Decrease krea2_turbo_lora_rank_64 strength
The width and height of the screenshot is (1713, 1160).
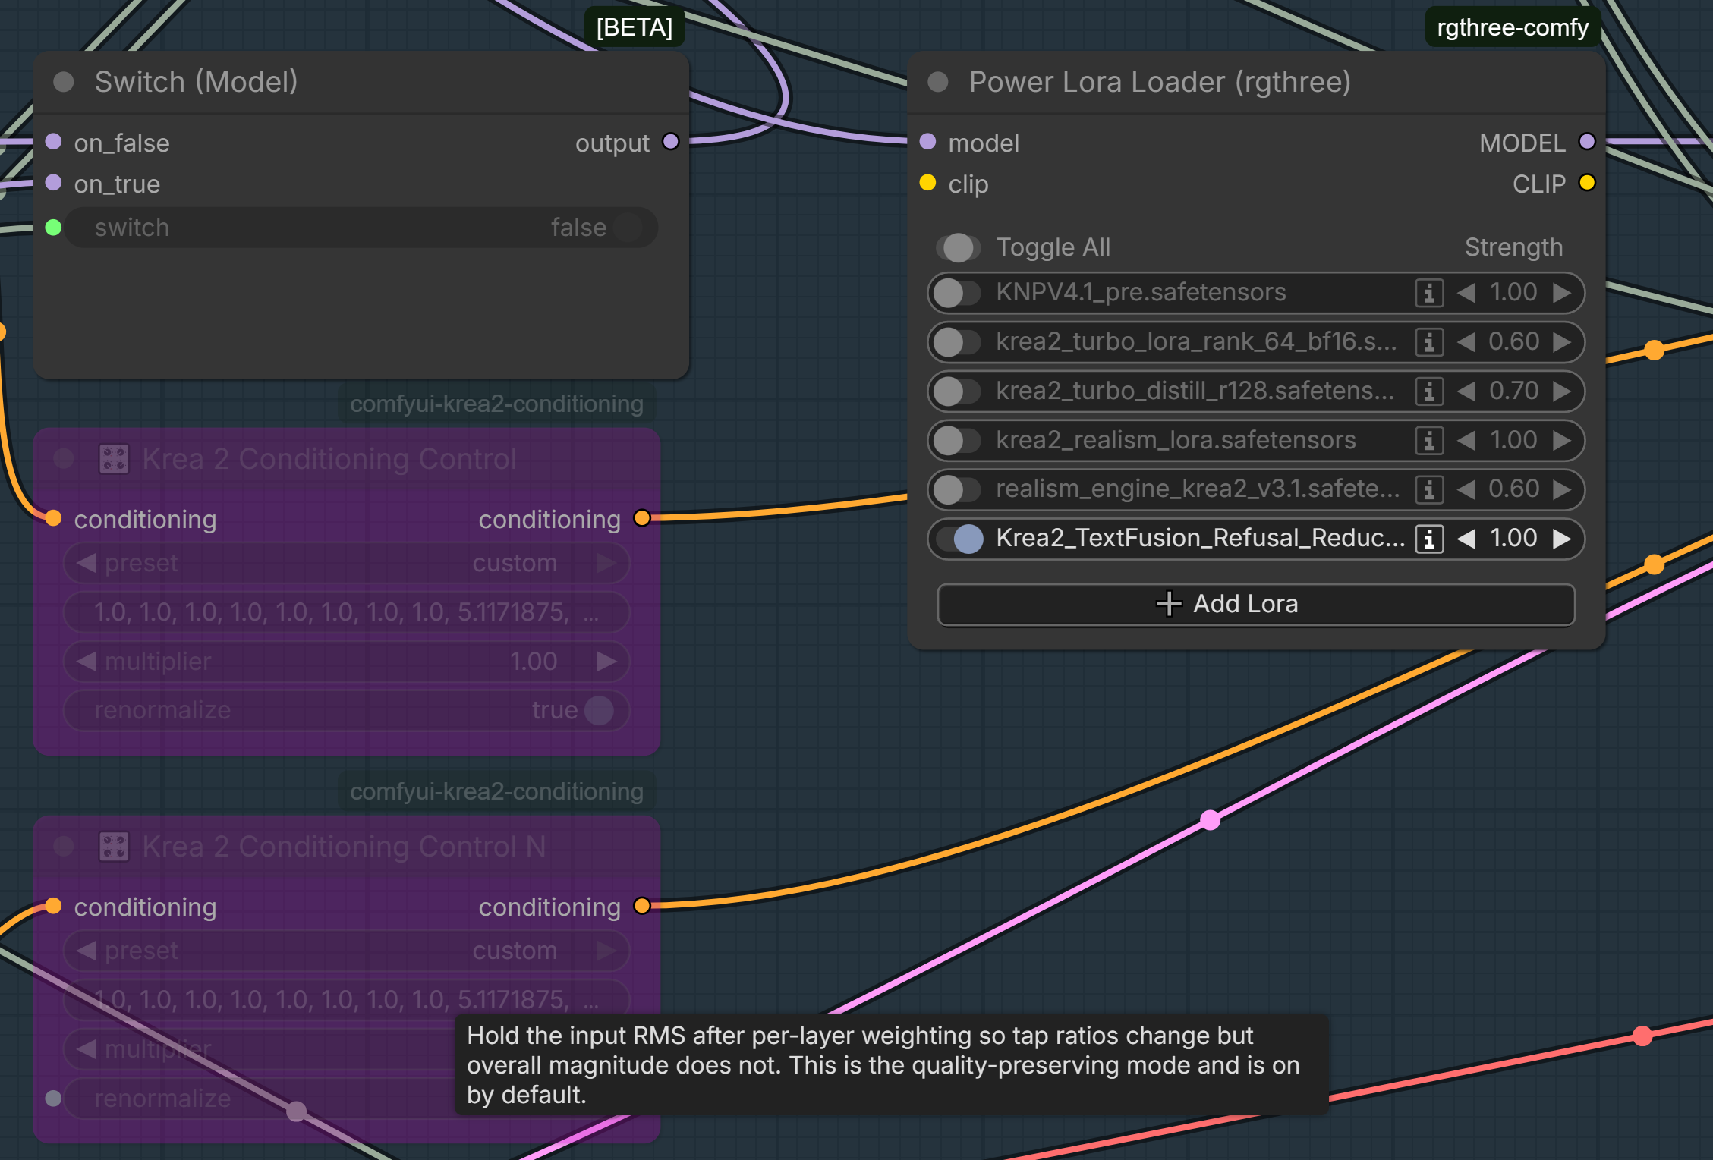pyautogui.click(x=1466, y=342)
